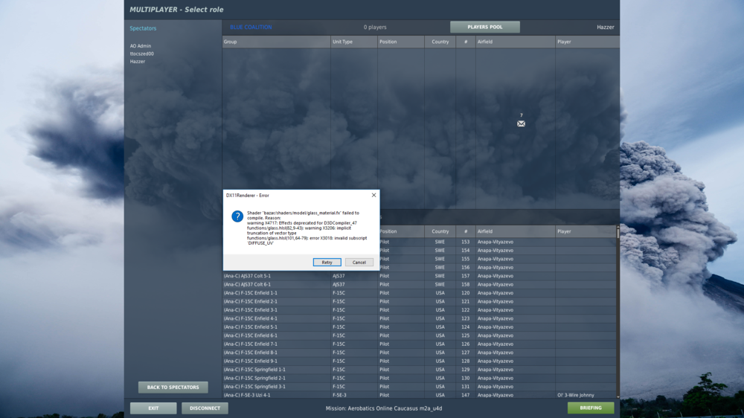The height and width of the screenshot is (418, 744).
Task: Select slot (Ana-C) F-5E-3 Uzi 4-1
Action: (420, 395)
